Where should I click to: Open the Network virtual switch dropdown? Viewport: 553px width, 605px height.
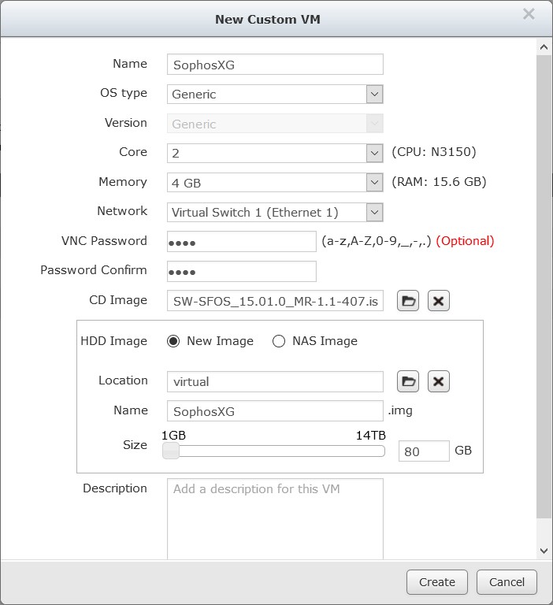pyautogui.click(x=374, y=212)
